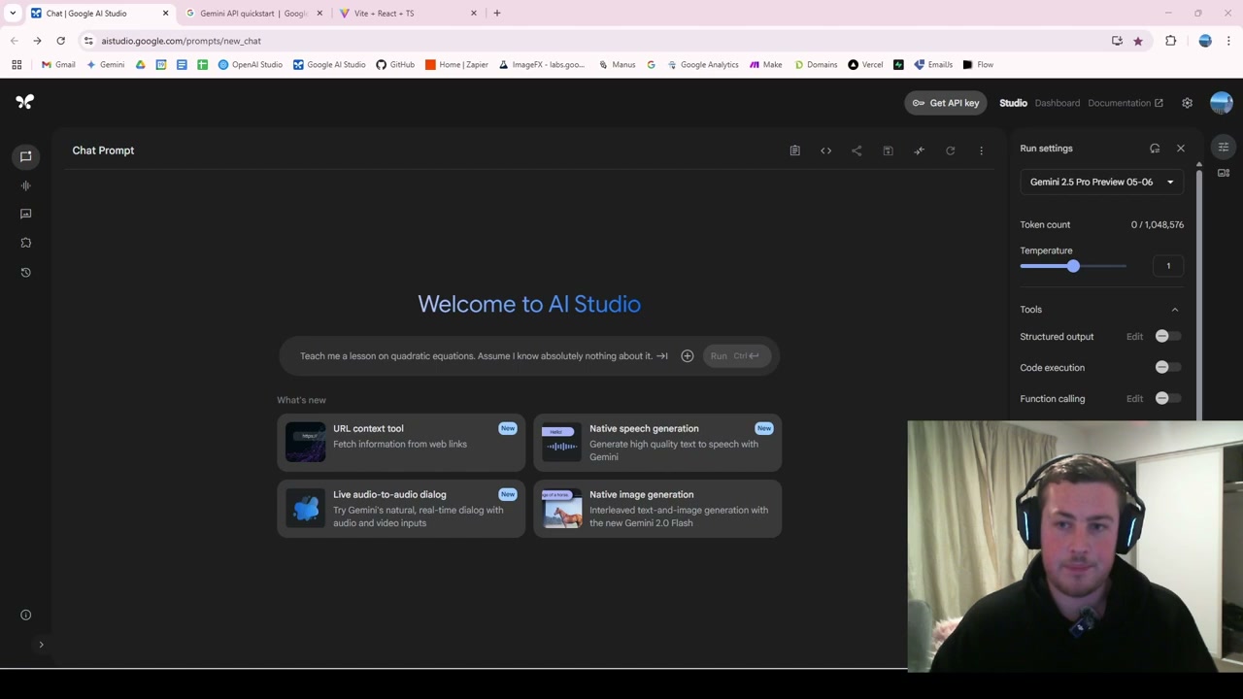Image resolution: width=1243 pixels, height=699 pixels.
Task: Click the info icon in left sidebar
Action: click(26, 615)
